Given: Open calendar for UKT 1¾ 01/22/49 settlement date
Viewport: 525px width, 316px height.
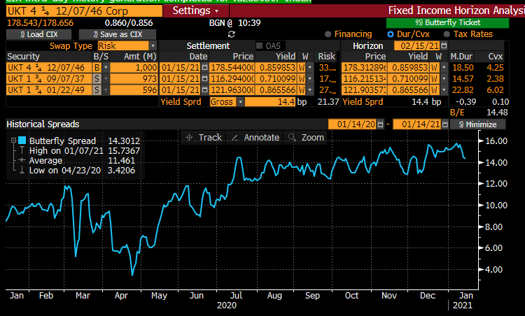Looking at the screenshot, I should coord(204,90).
